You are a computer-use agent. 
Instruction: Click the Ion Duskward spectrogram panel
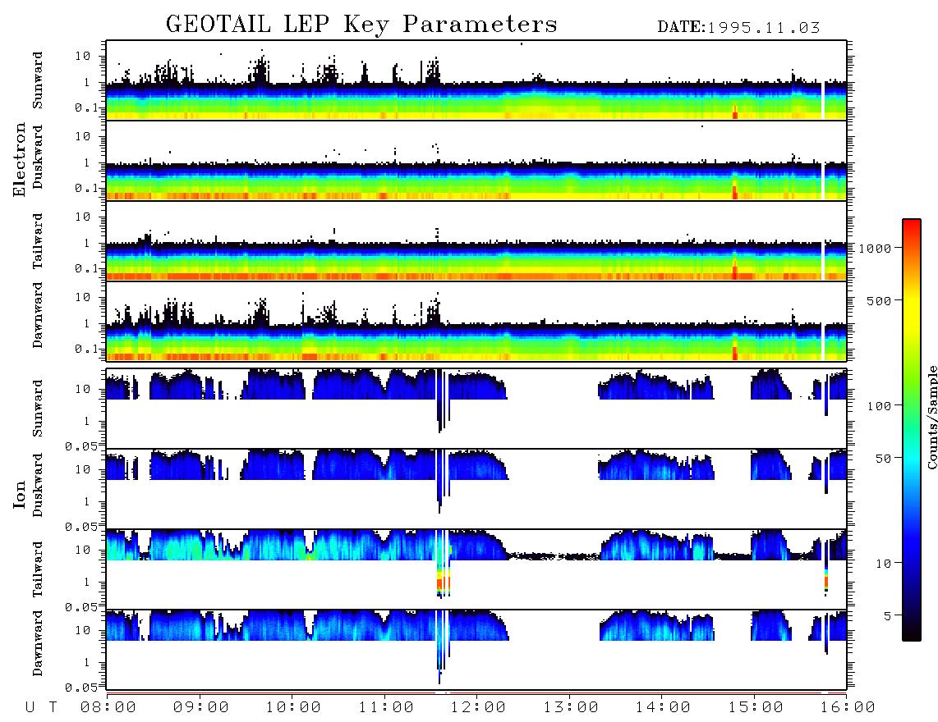(x=476, y=489)
